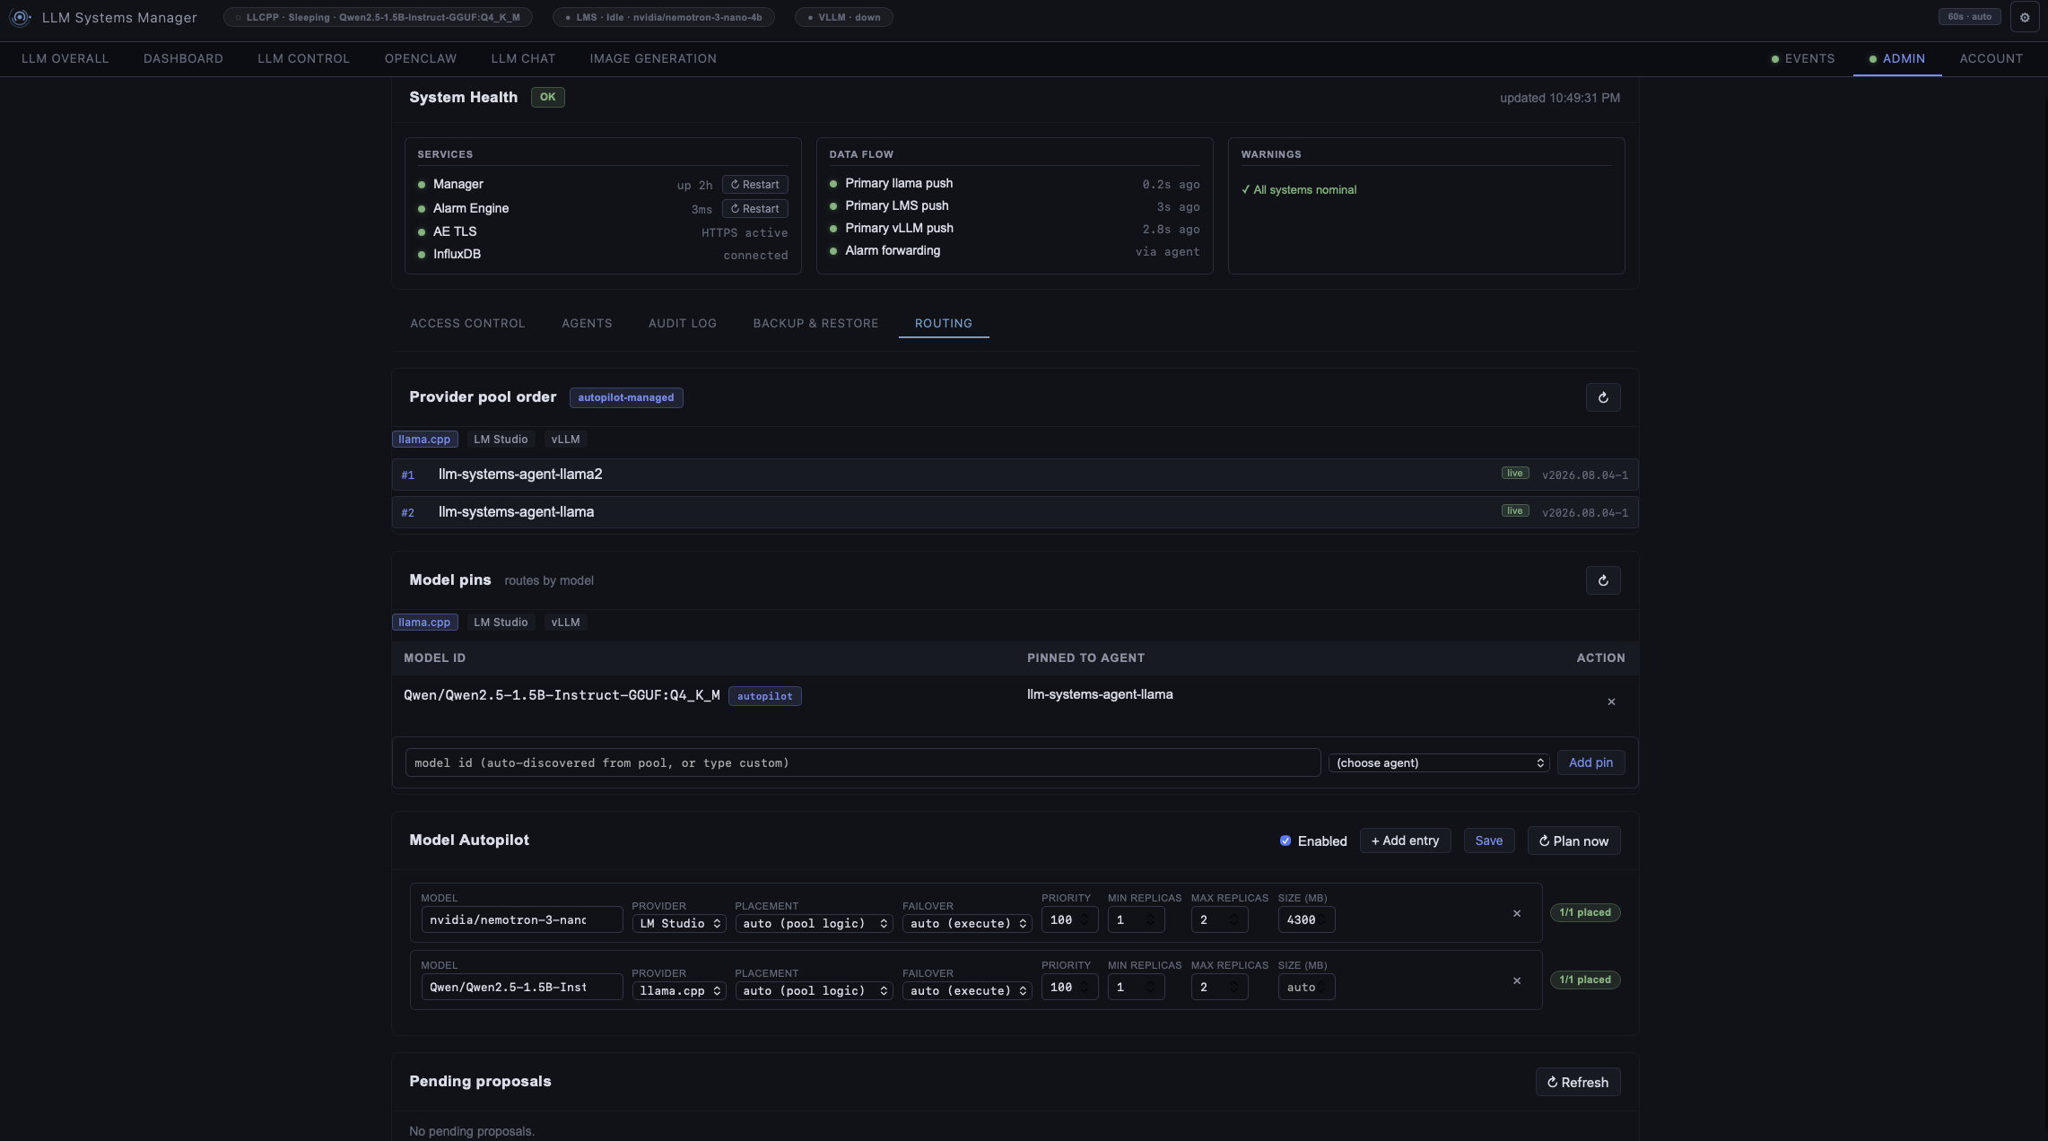Edit the size field showing 4300

[x=1306, y=919]
